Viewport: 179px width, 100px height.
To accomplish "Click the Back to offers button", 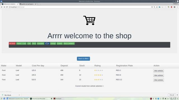I will point(83,59).
